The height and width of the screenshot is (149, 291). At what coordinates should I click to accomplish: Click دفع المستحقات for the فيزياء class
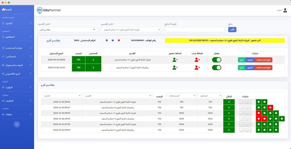tap(263, 60)
